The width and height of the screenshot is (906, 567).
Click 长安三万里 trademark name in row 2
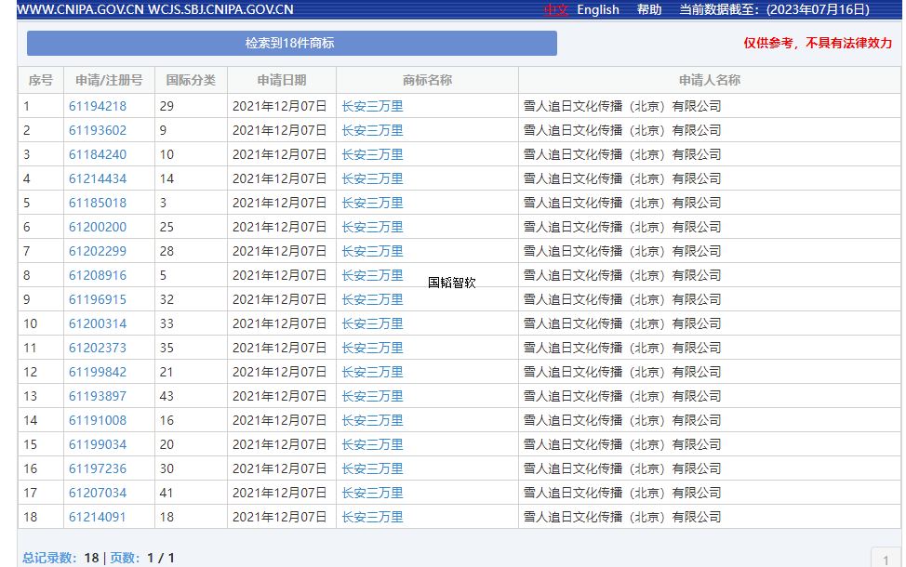(372, 130)
